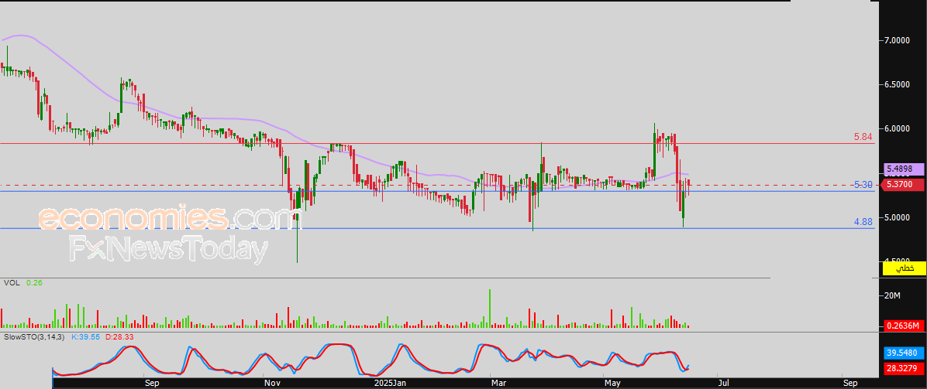Select the red 0.2636M volume tag

(903, 326)
